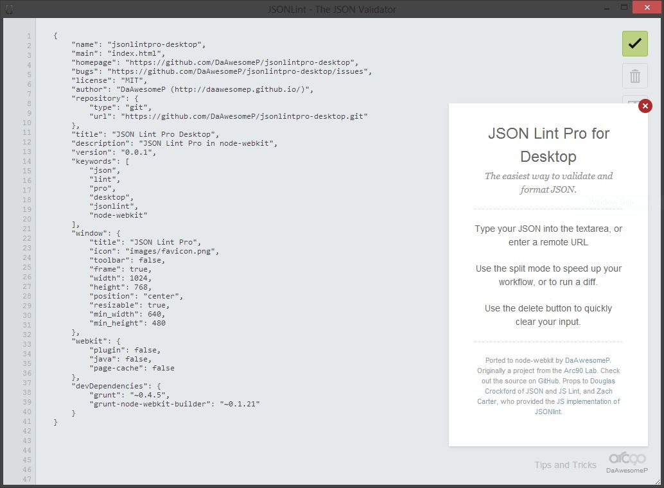This screenshot has width=664, height=488.
Task: Click the arc90 logo in the footer
Action: coord(627,458)
